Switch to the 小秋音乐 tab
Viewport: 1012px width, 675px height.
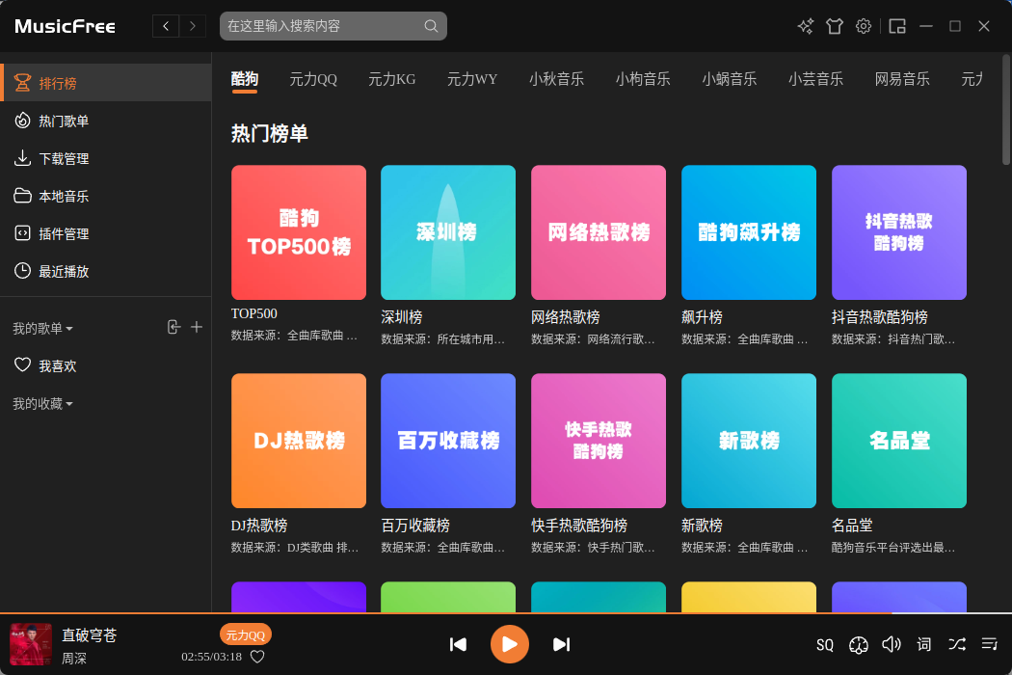556,79
